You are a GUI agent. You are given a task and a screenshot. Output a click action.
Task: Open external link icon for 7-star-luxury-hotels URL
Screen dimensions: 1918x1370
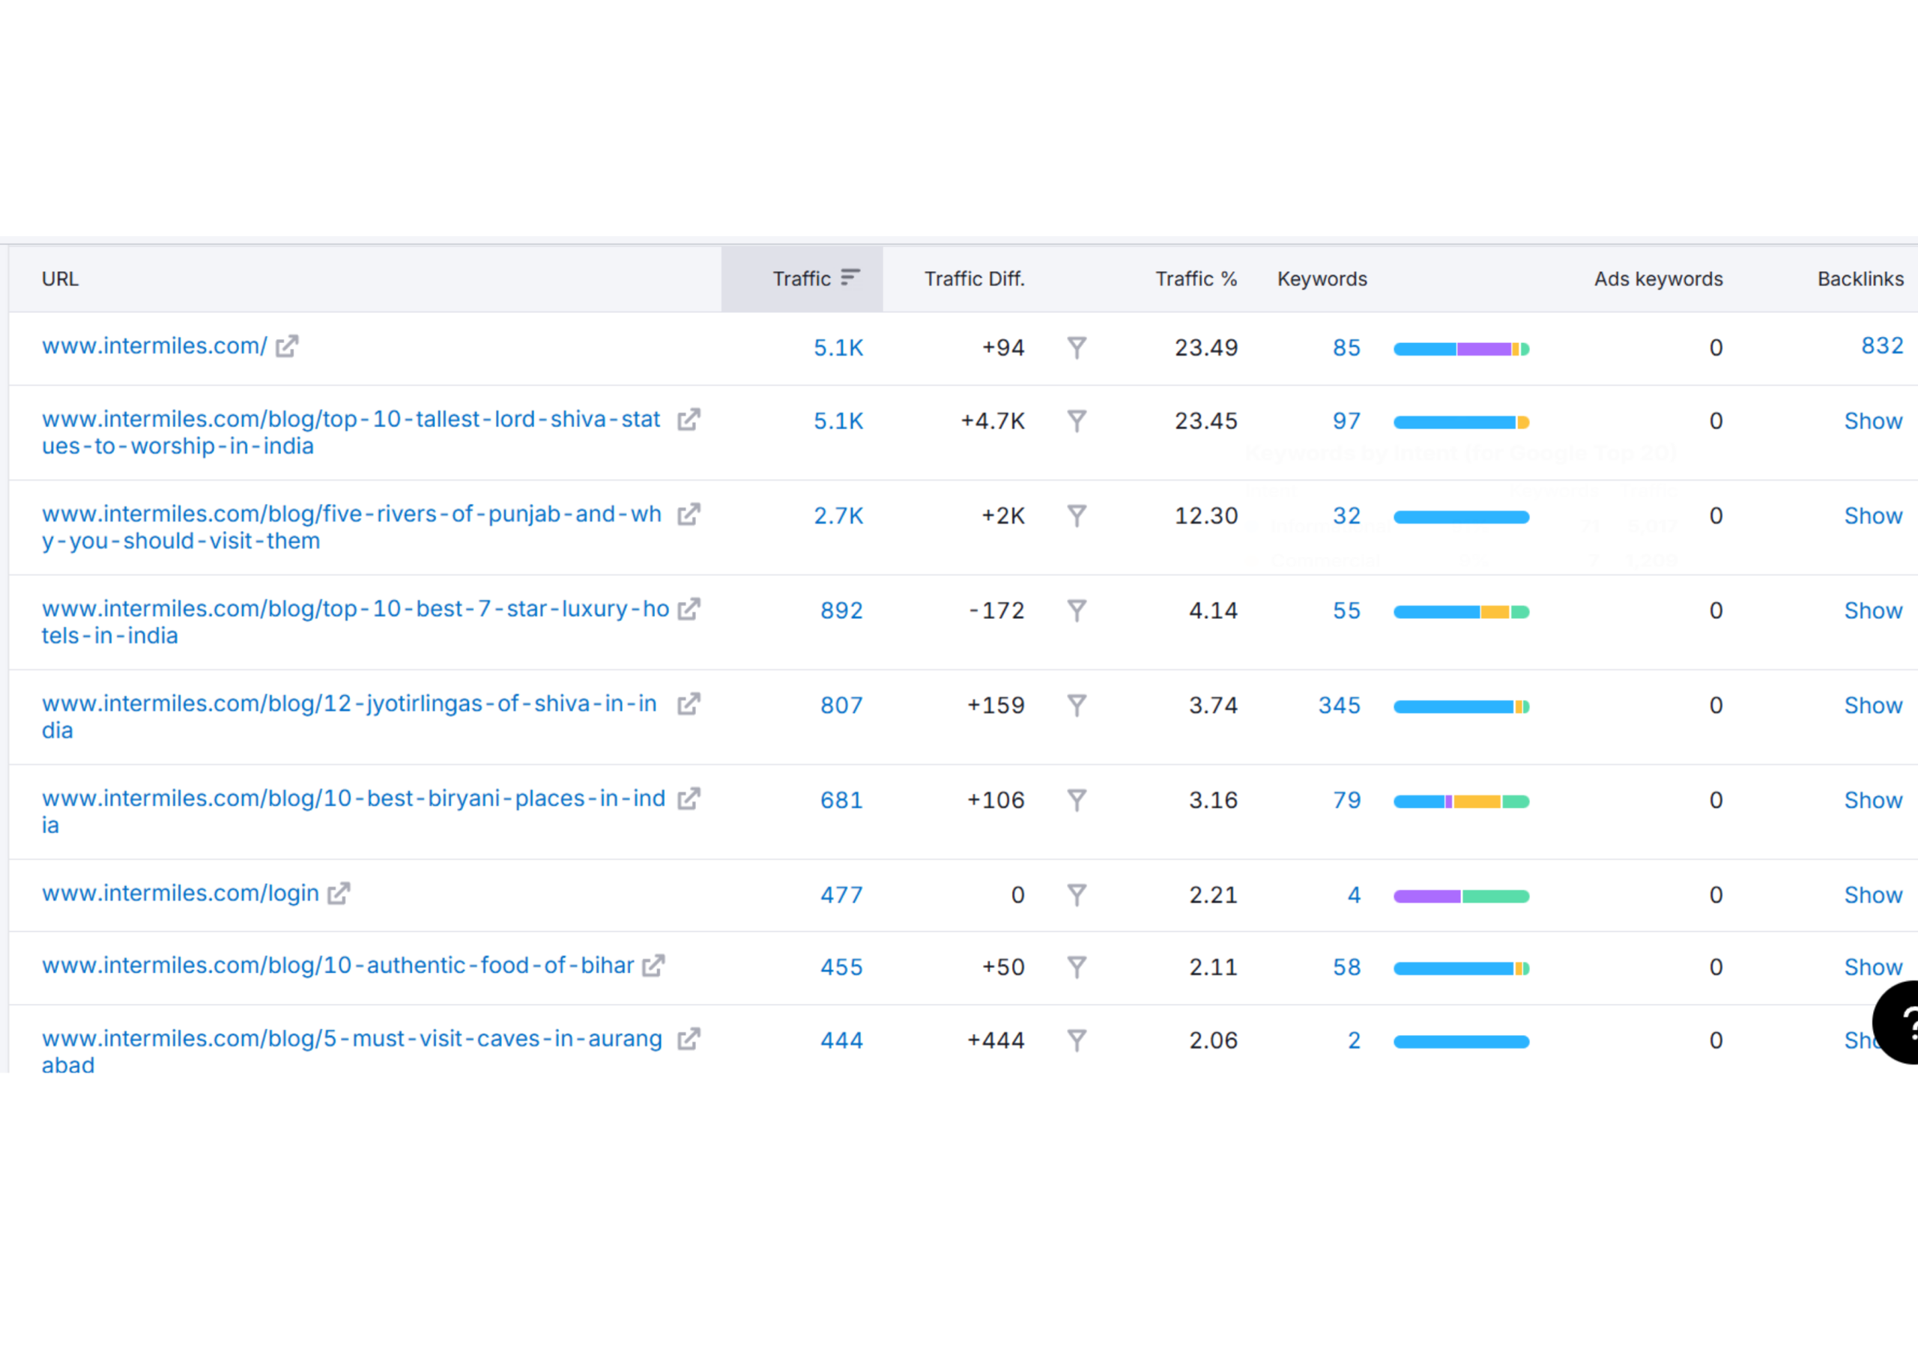(x=689, y=608)
